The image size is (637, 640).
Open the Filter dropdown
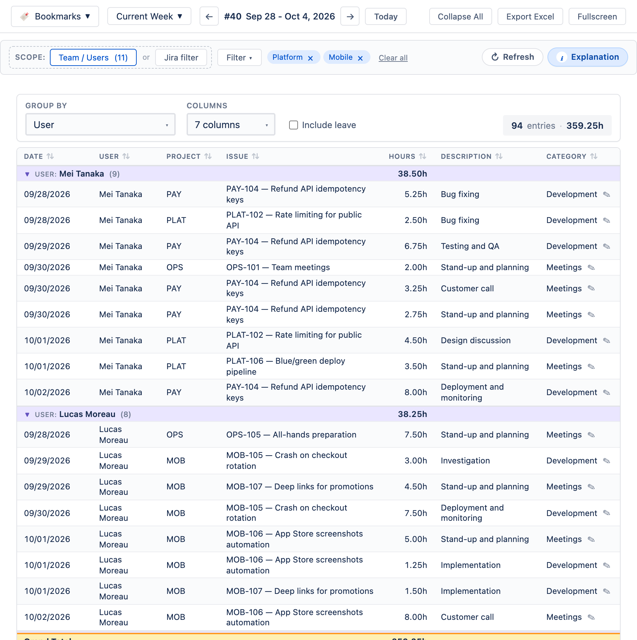[x=240, y=57]
